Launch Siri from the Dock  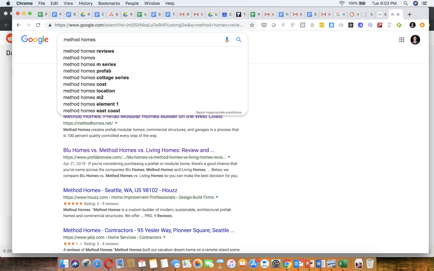tap(75, 263)
